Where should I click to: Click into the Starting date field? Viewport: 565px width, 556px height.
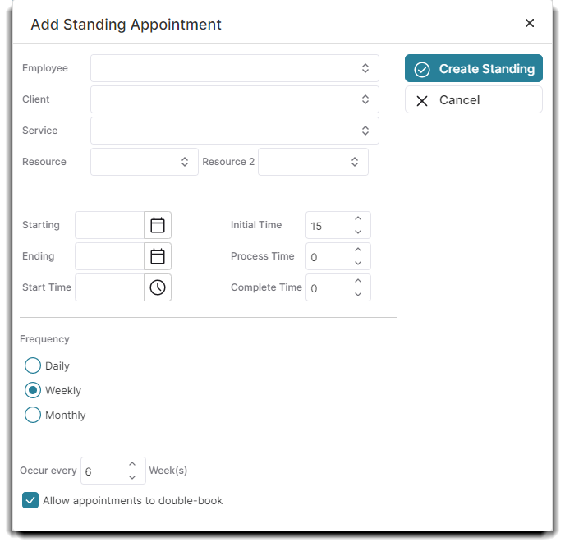pyautogui.click(x=109, y=225)
